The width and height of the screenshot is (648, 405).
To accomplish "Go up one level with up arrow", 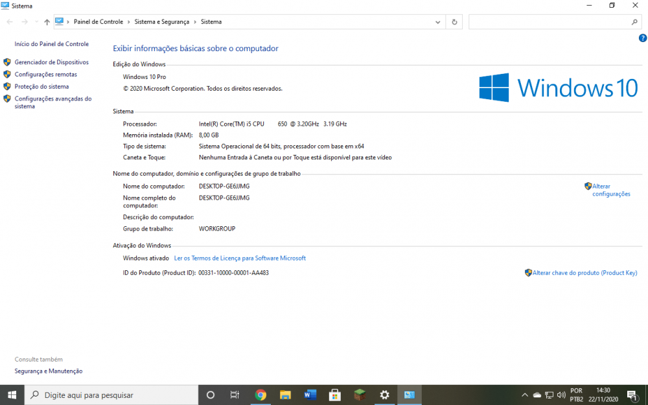I will tap(47, 22).
